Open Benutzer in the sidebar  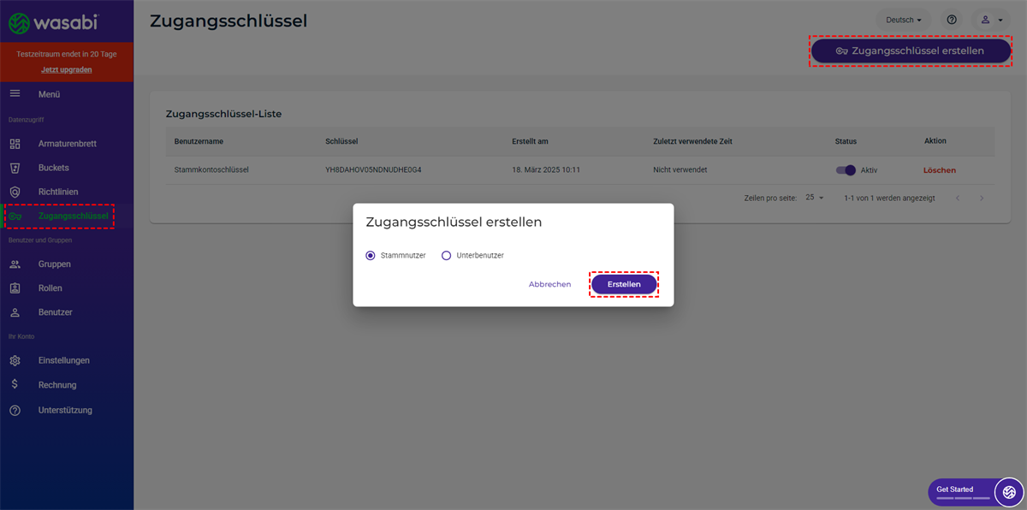click(x=55, y=312)
